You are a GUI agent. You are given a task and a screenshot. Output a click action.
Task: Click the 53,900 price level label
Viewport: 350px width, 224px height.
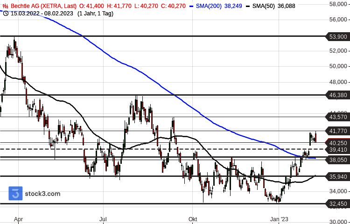click(x=338, y=36)
